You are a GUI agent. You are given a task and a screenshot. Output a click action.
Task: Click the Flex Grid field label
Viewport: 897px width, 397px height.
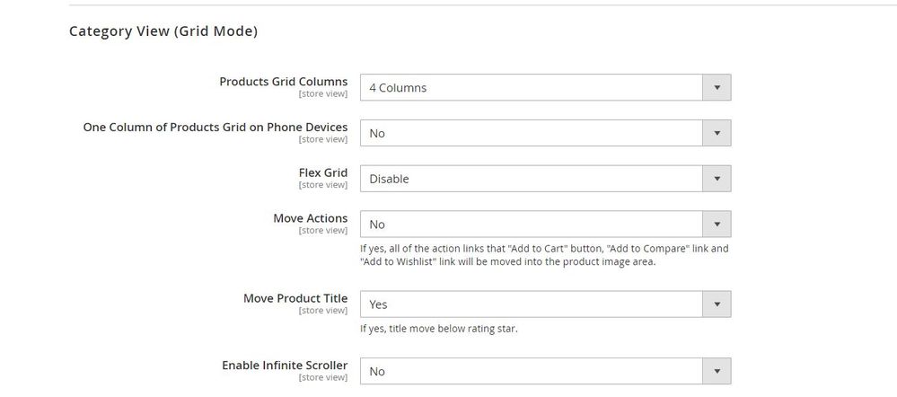pyautogui.click(x=322, y=172)
